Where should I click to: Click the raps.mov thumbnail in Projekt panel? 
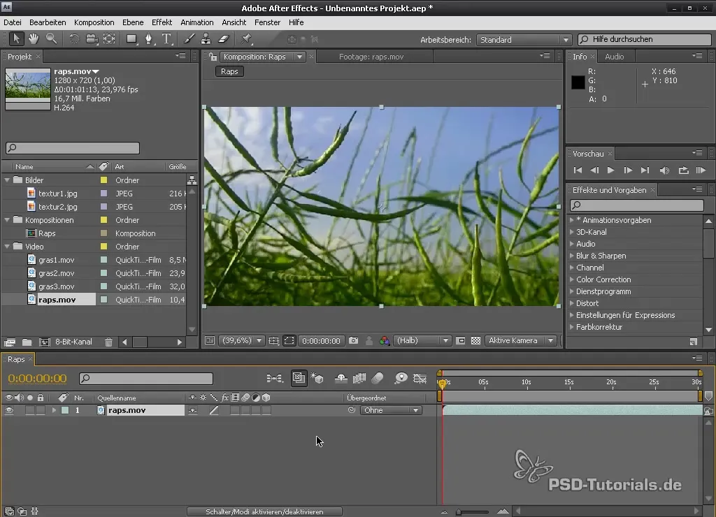click(x=28, y=89)
